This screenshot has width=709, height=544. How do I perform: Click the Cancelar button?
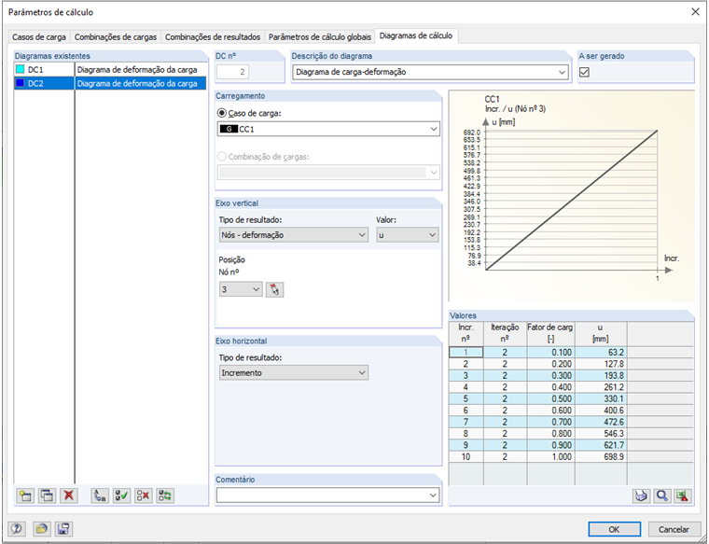[674, 529]
